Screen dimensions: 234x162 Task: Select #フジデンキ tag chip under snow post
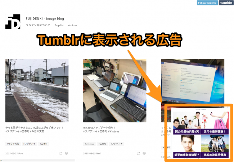point(29,144)
